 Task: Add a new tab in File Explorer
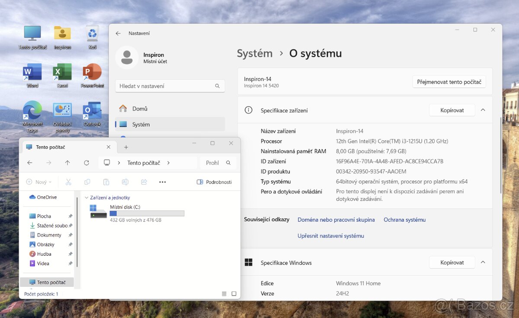[x=126, y=147]
